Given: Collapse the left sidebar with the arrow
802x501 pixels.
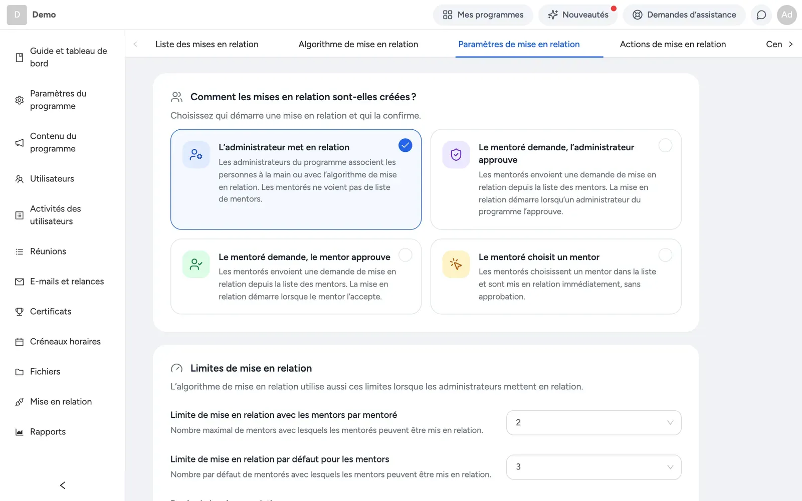Looking at the screenshot, I should (63, 485).
